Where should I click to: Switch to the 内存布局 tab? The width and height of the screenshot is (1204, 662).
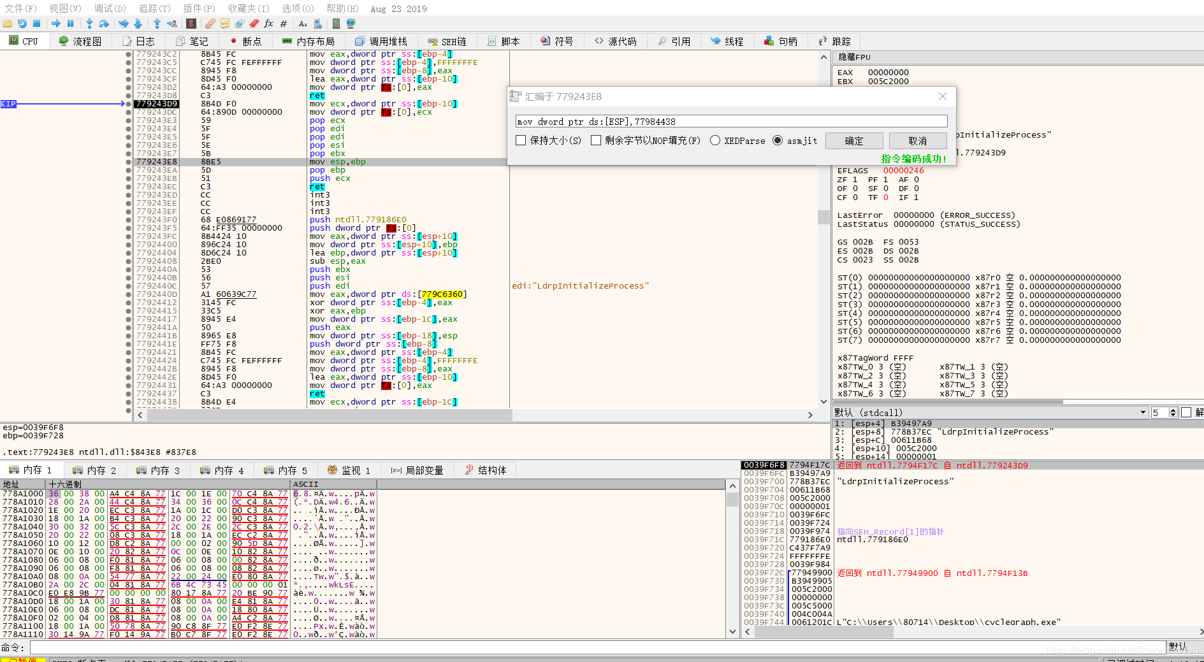coord(308,41)
